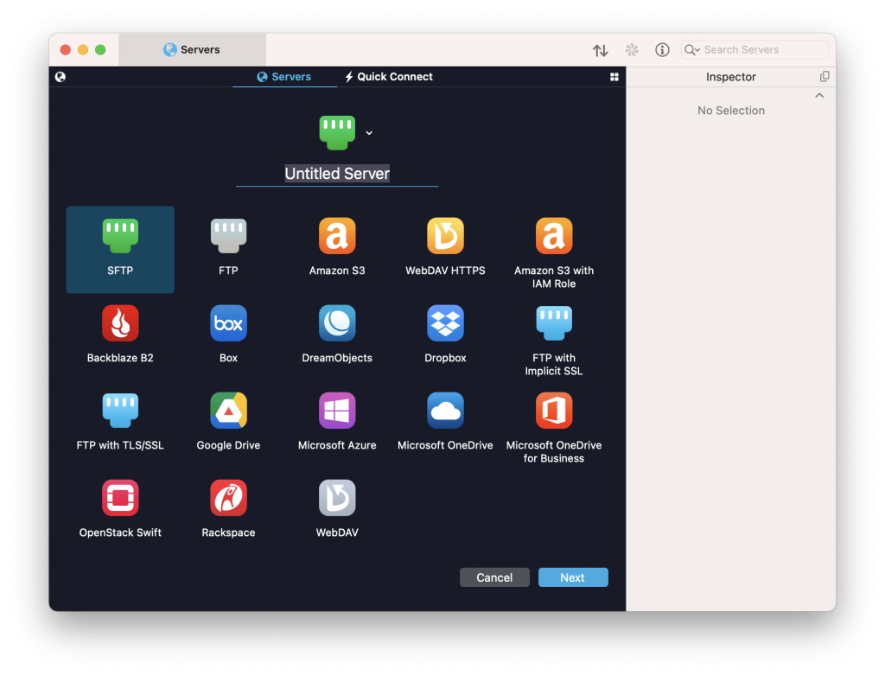Click the Next button

tap(573, 577)
